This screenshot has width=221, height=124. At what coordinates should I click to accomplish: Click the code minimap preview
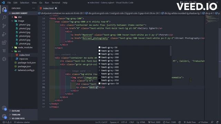(212, 20)
